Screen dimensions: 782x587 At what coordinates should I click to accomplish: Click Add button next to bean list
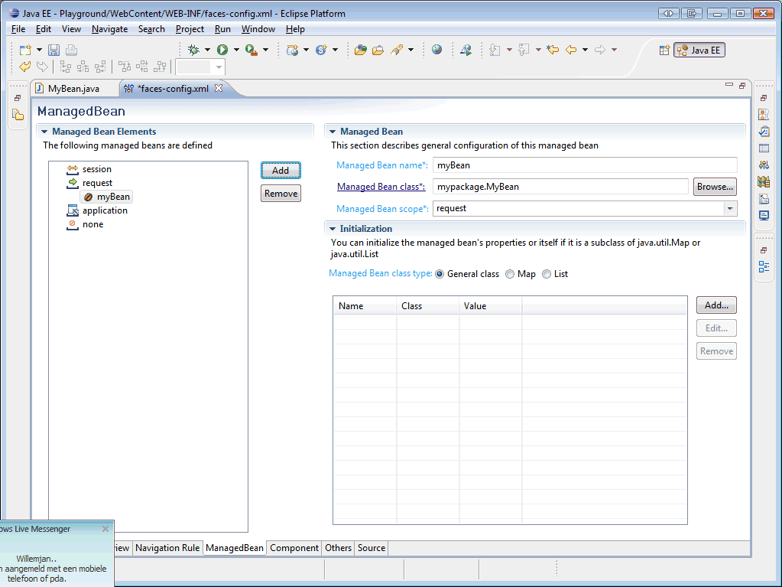281,170
